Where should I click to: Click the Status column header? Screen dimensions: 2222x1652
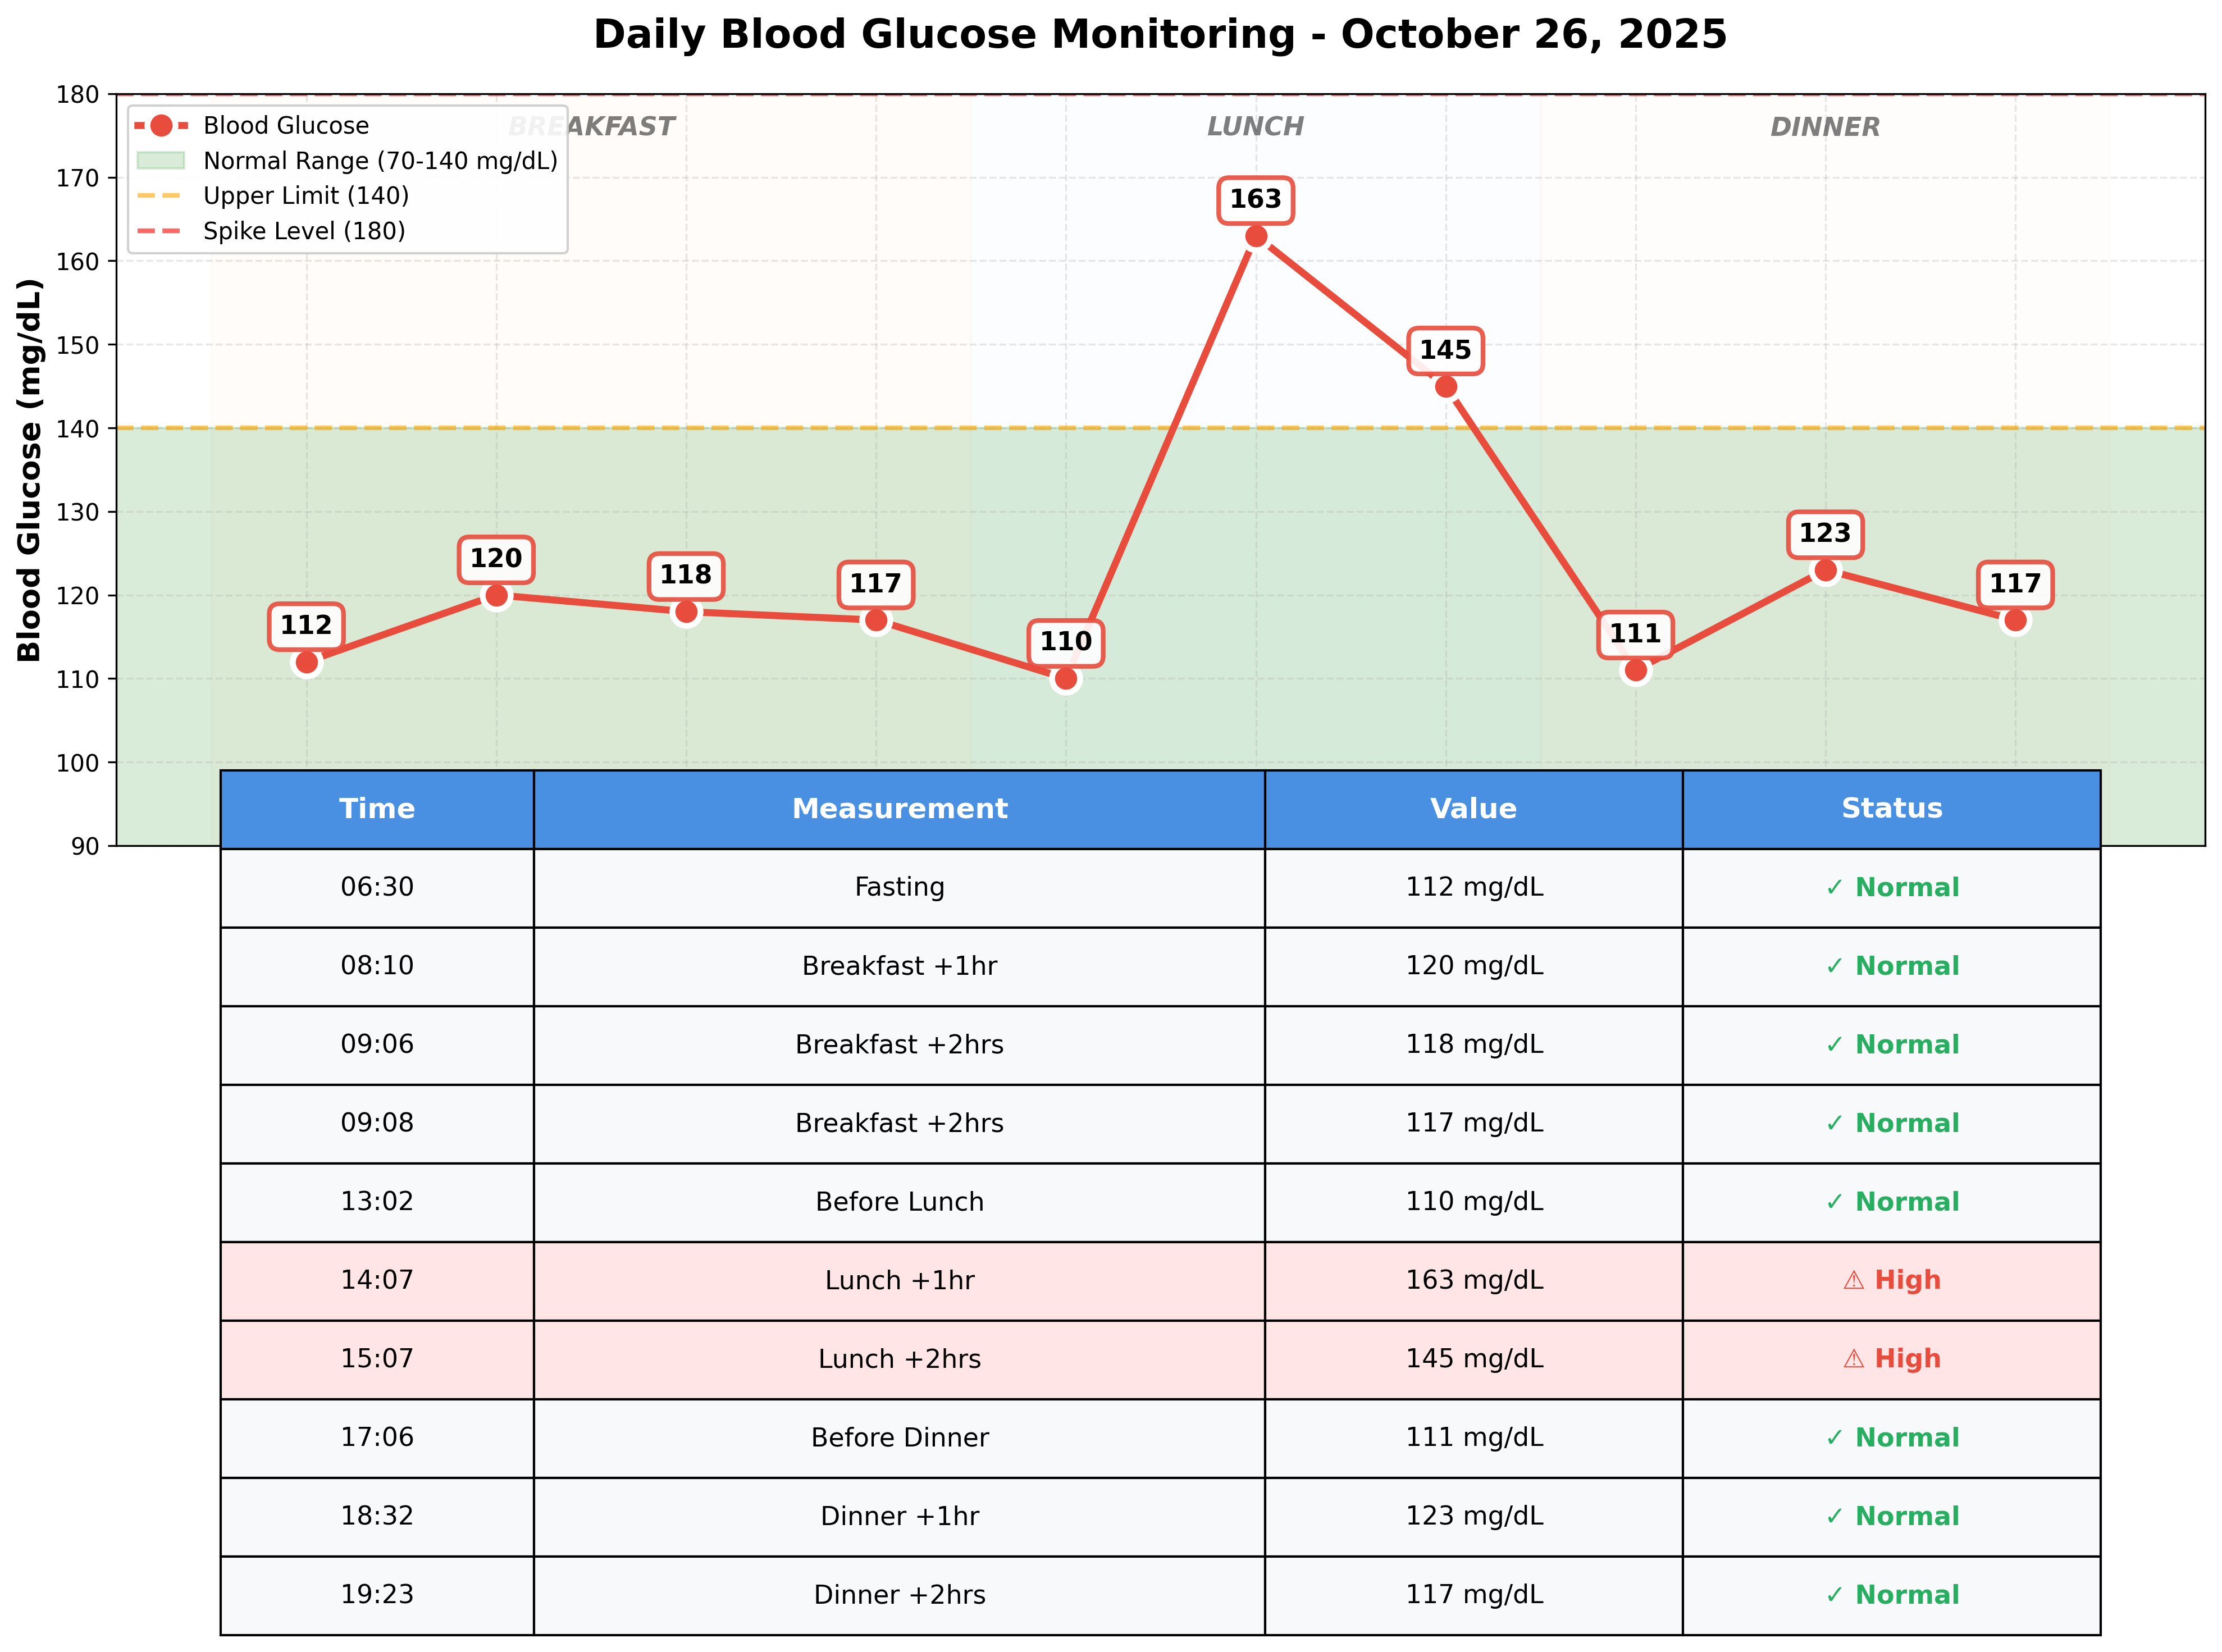tap(1892, 809)
